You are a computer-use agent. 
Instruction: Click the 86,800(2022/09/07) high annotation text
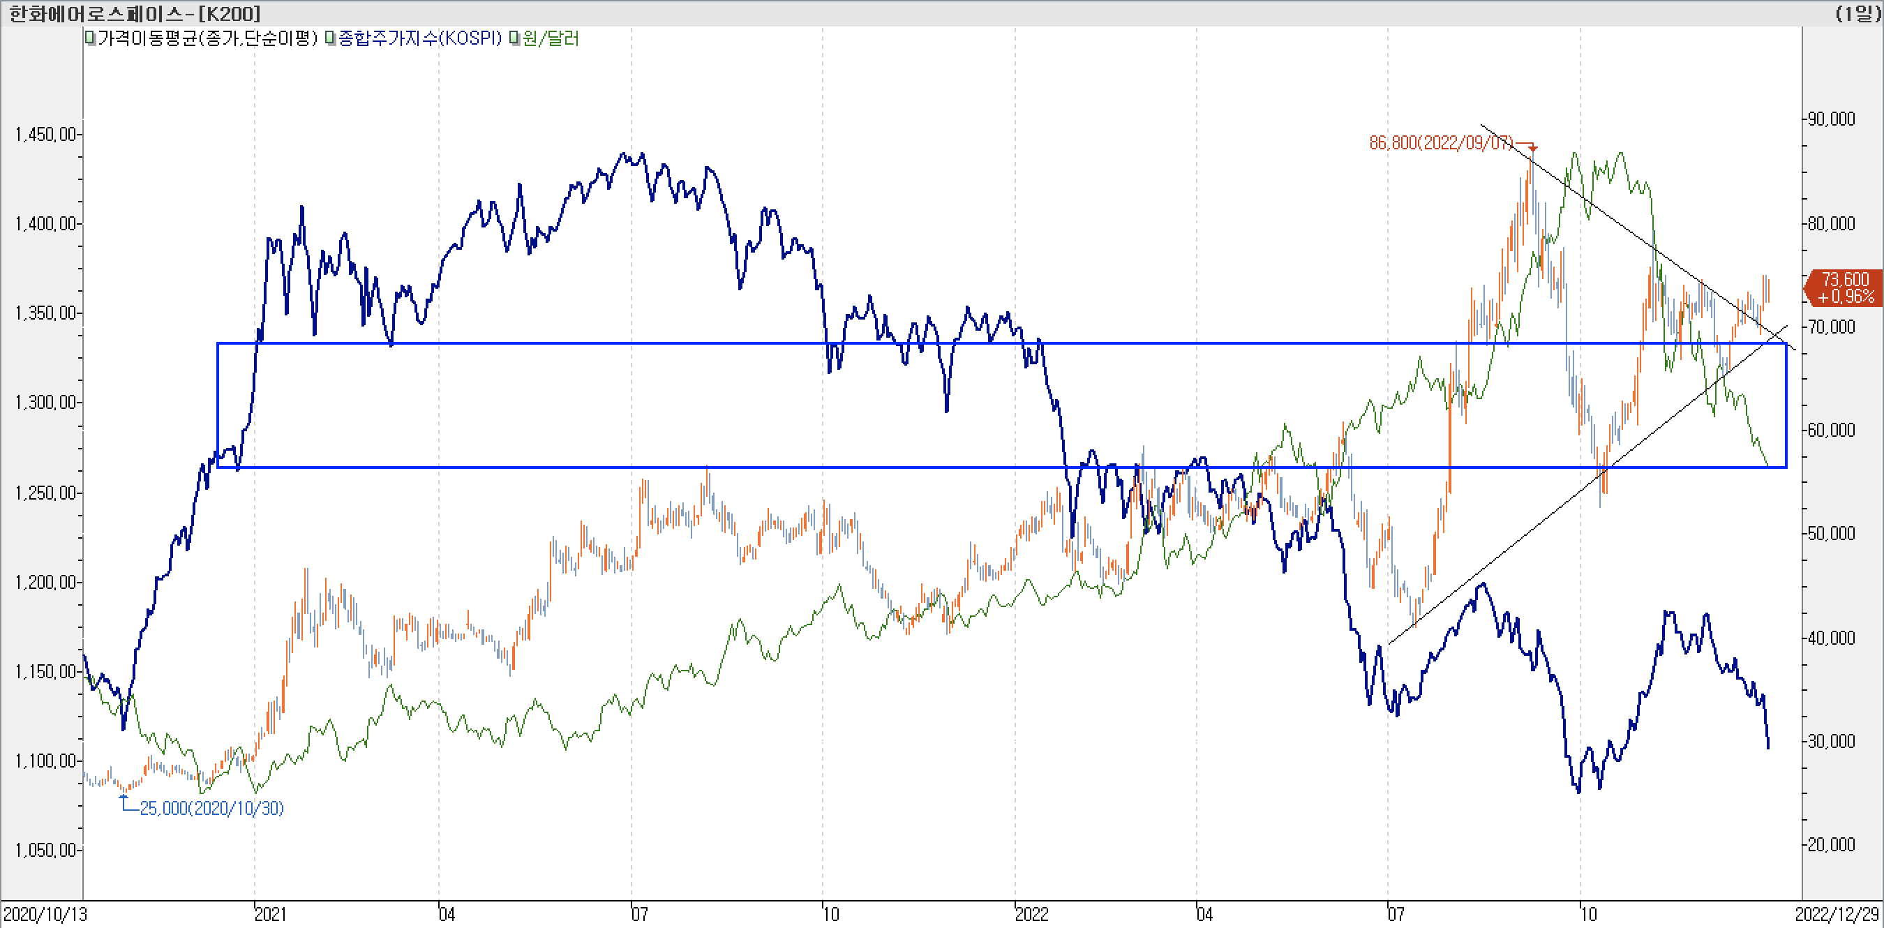tap(1441, 142)
